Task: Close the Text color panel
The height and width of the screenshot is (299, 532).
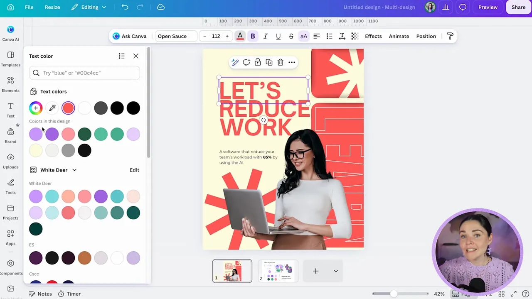Action: (136, 56)
